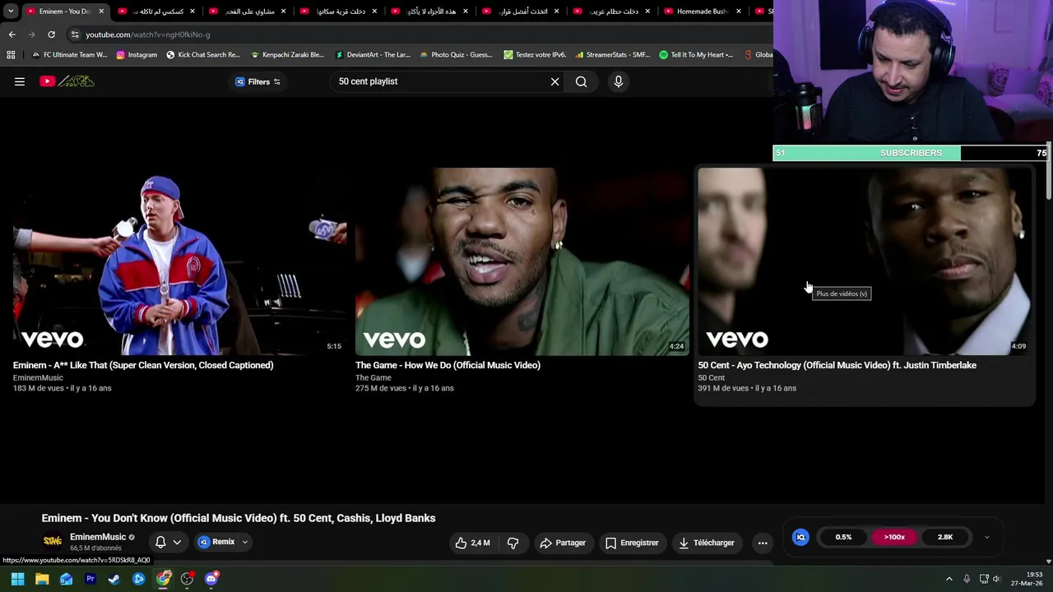This screenshot has height=592, width=1053.
Task: Click 'The Game - How We Do' title
Action: (448, 365)
